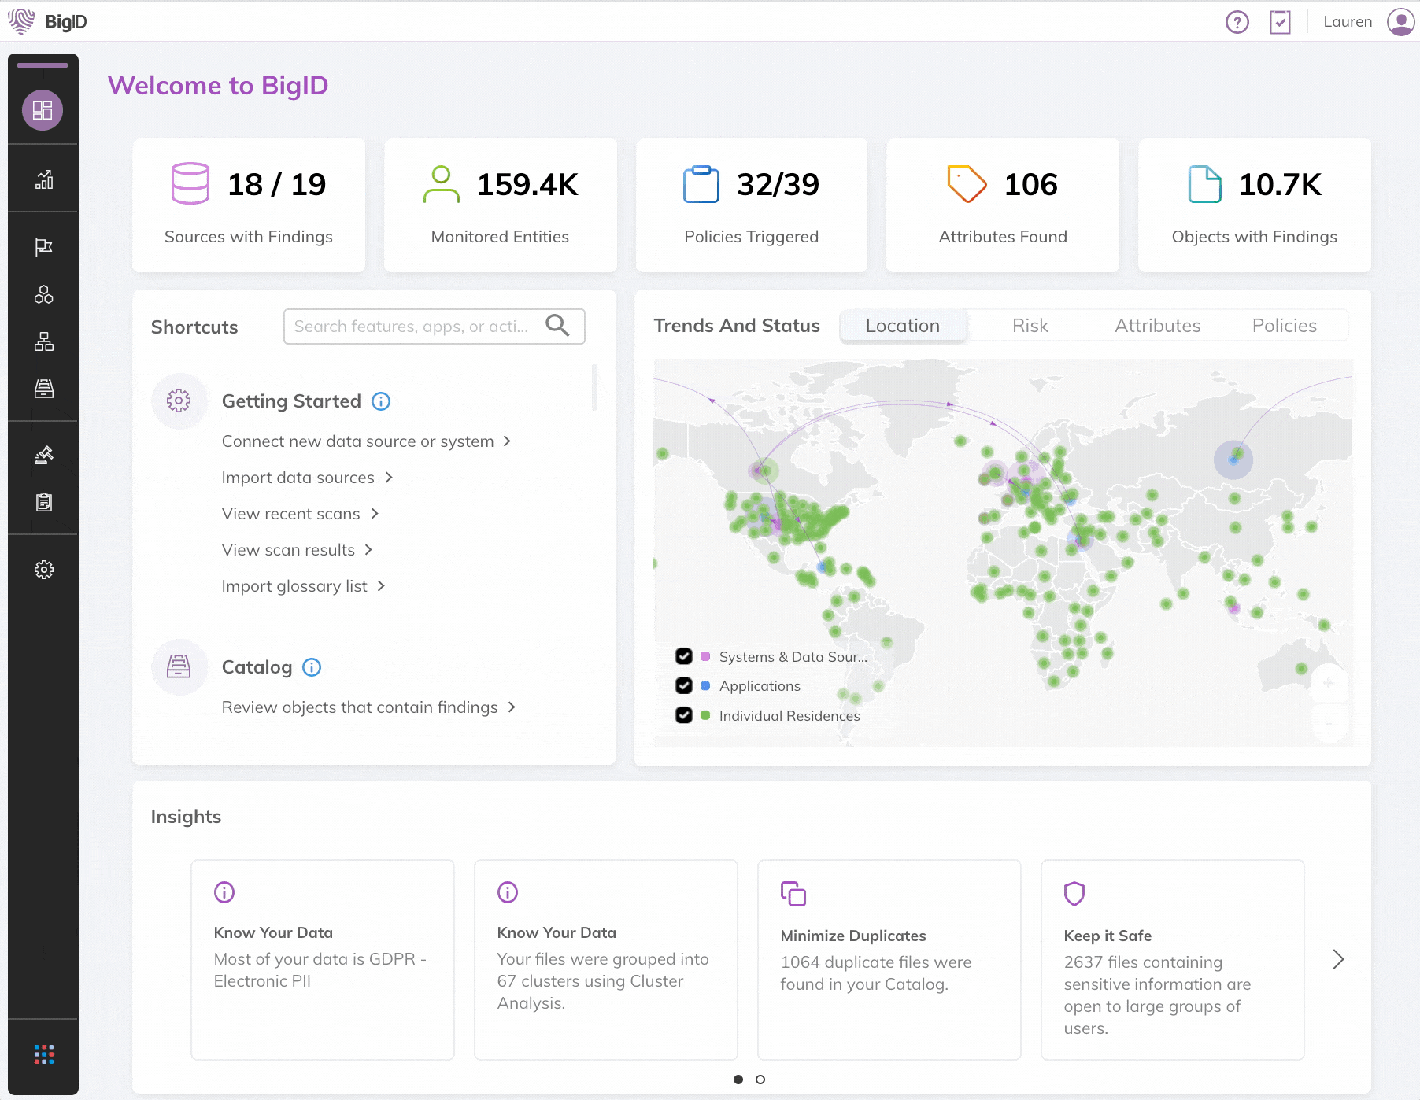Uncheck Applications map layer
Viewport: 1420px width, 1100px height.
pos(684,685)
